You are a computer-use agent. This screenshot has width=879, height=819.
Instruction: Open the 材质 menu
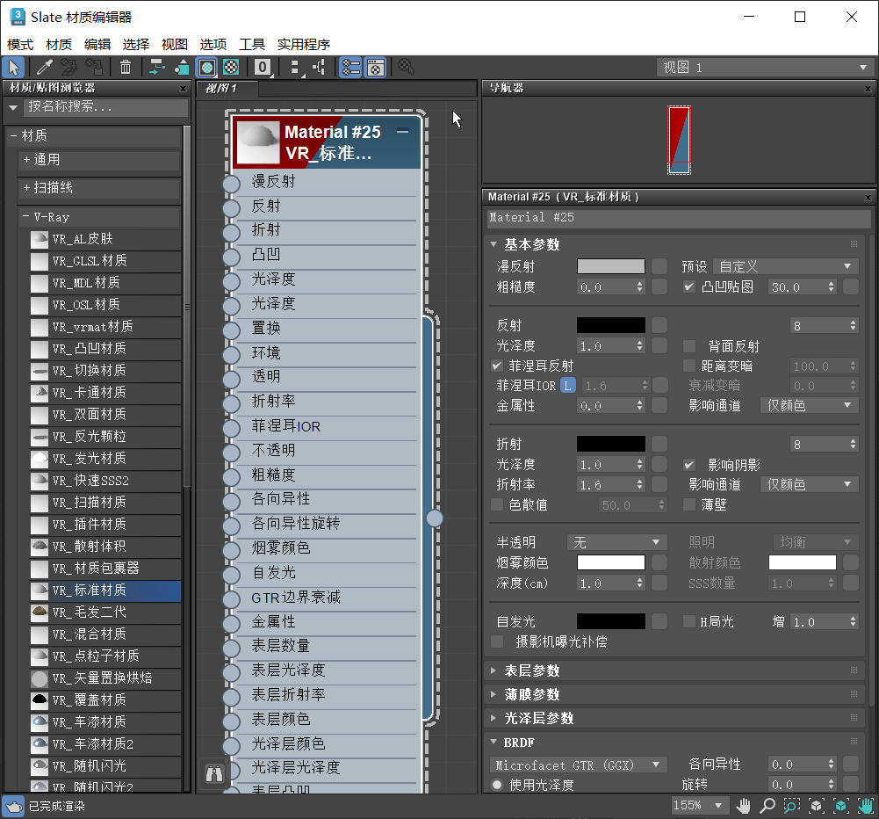[59, 44]
